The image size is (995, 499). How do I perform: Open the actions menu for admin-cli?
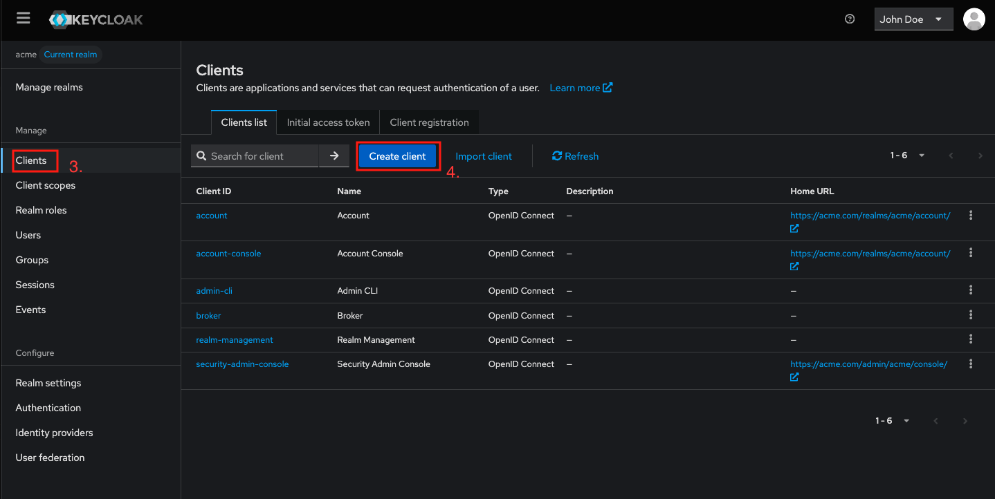[x=971, y=290]
